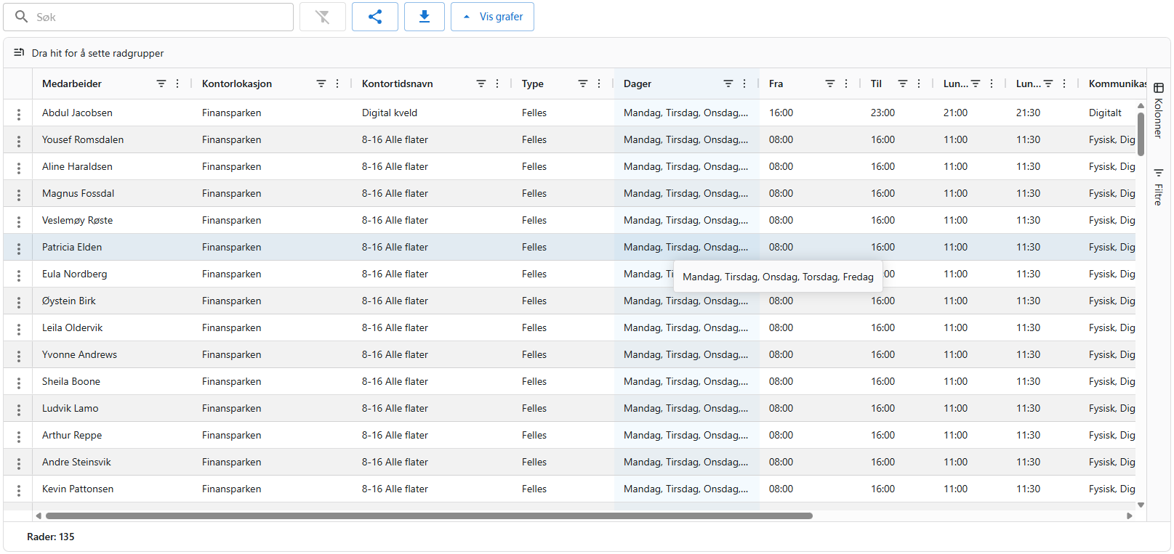Sort by the Fra column header

tap(776, 83)
